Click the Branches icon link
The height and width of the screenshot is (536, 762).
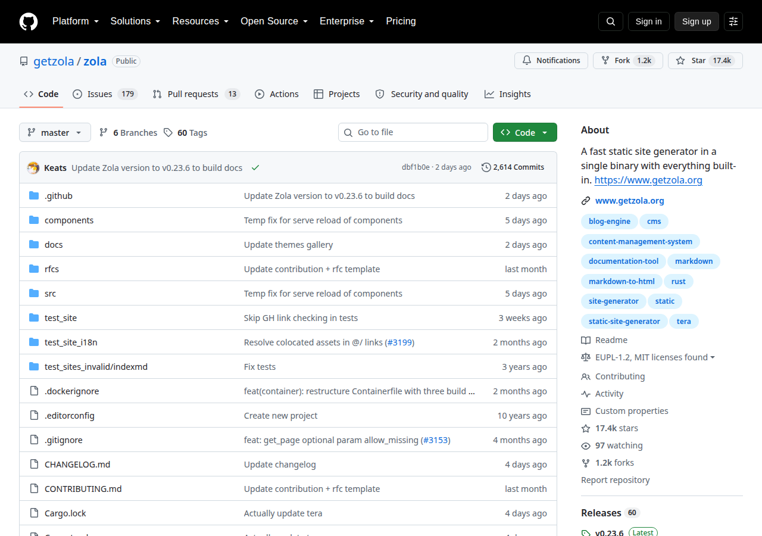[x=128, y=133]
